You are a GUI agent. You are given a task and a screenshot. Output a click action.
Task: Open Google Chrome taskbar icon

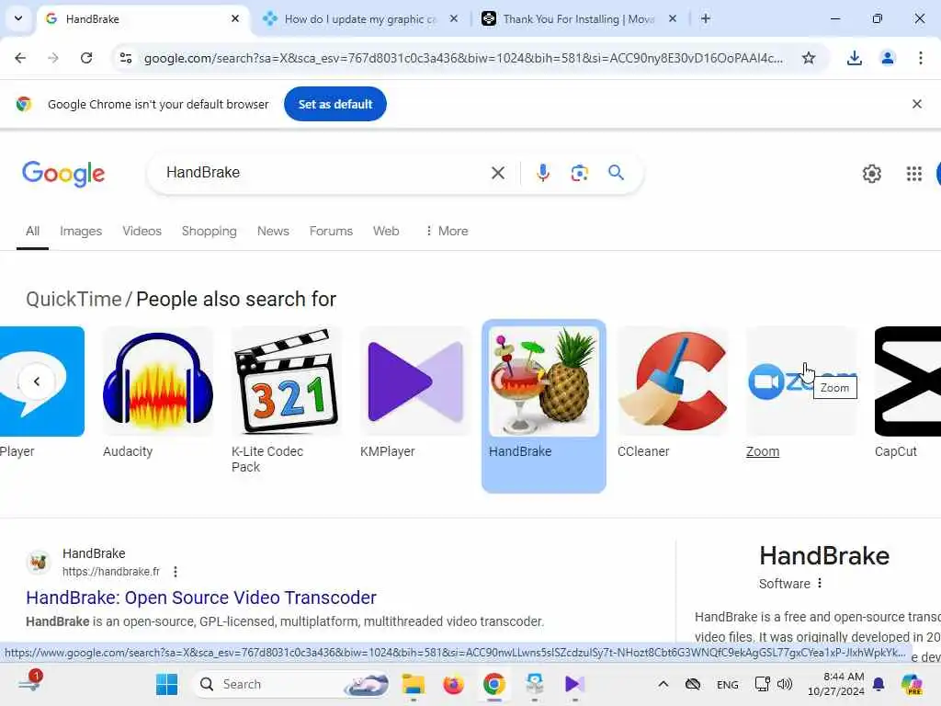(493, 684)
